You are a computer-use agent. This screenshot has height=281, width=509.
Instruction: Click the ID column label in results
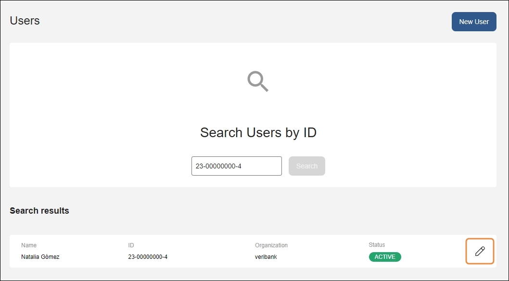pyautogui.click(x=131, y=245)
